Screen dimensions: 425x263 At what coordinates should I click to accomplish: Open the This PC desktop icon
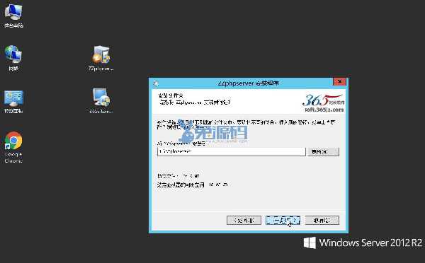click(x=13, y=16)
